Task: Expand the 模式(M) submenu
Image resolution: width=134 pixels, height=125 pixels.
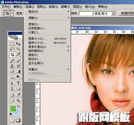Action: (48, 12)
